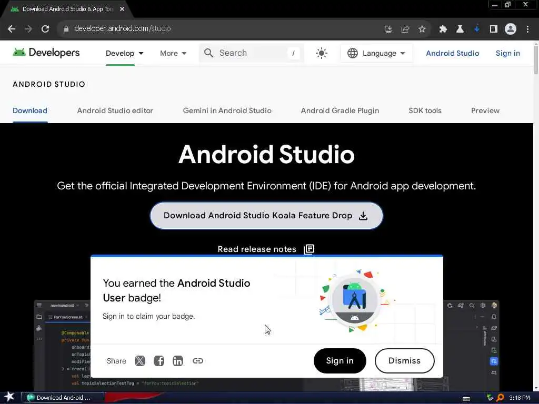The width and height of the screenshot is (539, 404).
Task: Click the ANDROID STUDIO section heading
Action: coord(49,84)
